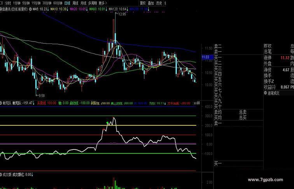
Task: Click the green dot signal on indicator line
Action: coord(107,123)
